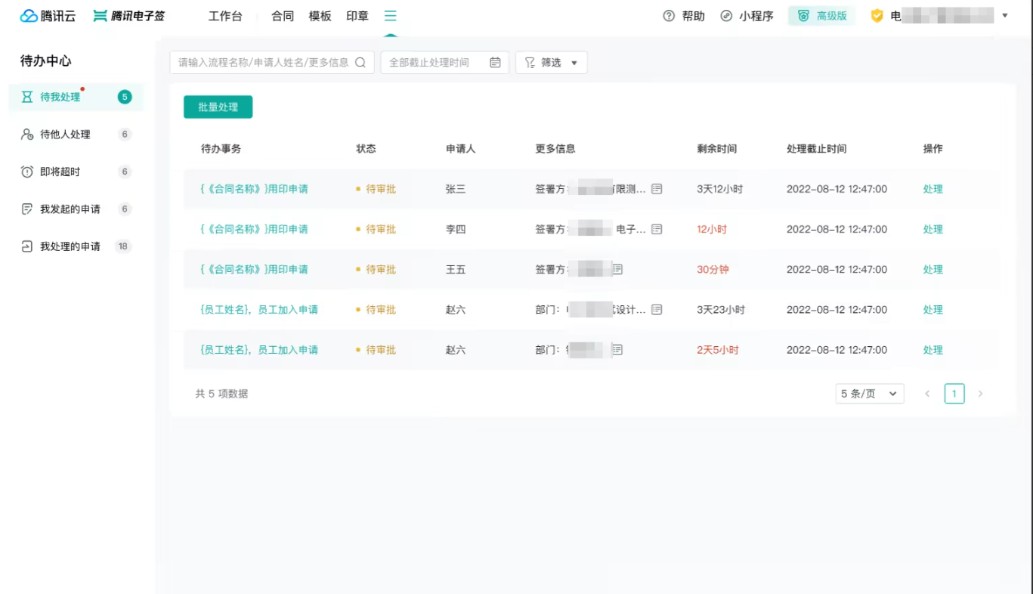Open 即将超时 via its clock icon
This screenshot has width=1033, height=594.
(26, 172)
